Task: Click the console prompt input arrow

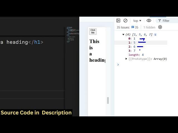Action: 118,65
